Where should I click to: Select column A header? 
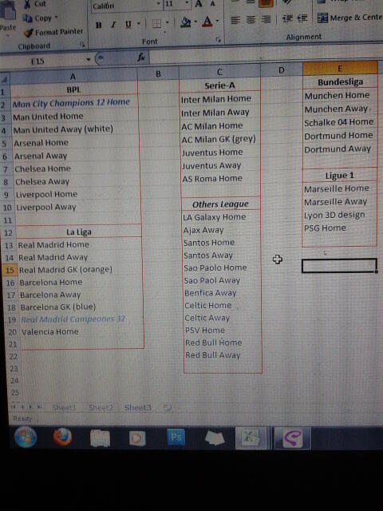click(73, 77)
